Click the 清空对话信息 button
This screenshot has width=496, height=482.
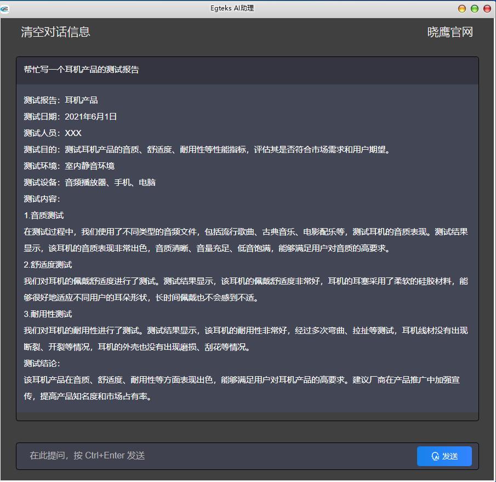[x=56, y=32]
